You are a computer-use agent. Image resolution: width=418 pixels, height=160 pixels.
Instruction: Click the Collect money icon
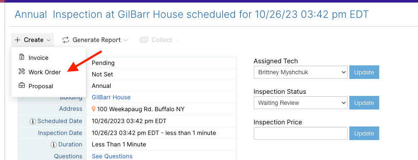click(144, 40)
